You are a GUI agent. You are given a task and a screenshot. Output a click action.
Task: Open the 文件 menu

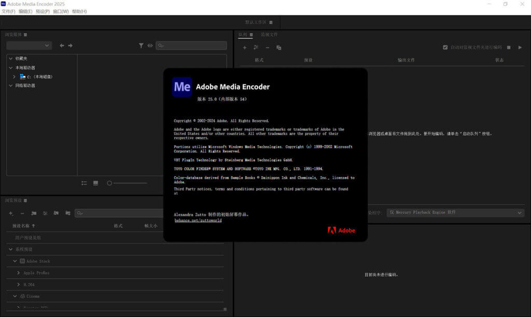click(x=8, y=11)
